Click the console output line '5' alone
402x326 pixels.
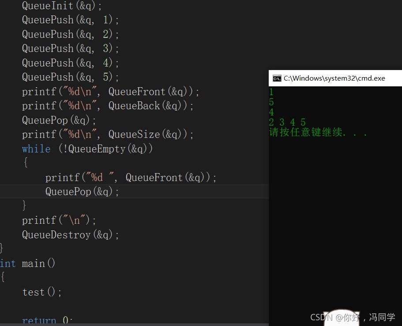click(271, 102)
